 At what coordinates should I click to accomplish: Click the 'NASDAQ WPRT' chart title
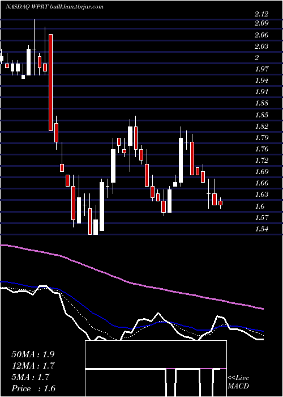(x=27, y=6)
